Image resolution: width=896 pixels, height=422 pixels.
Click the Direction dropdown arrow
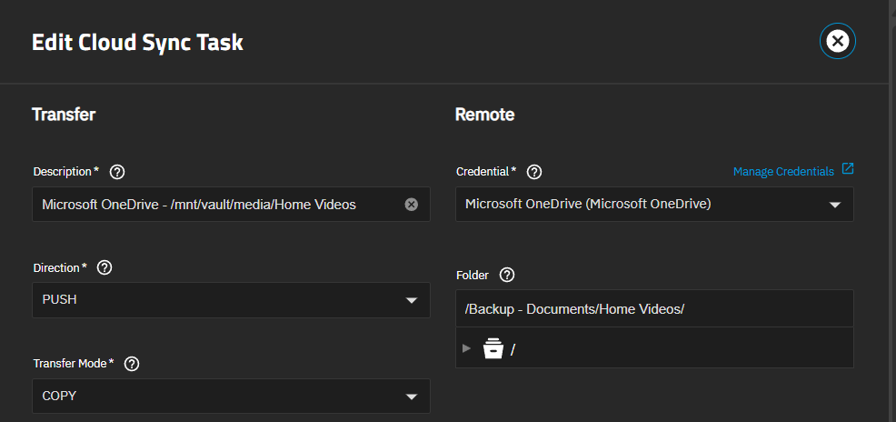[x=412, y=301]
